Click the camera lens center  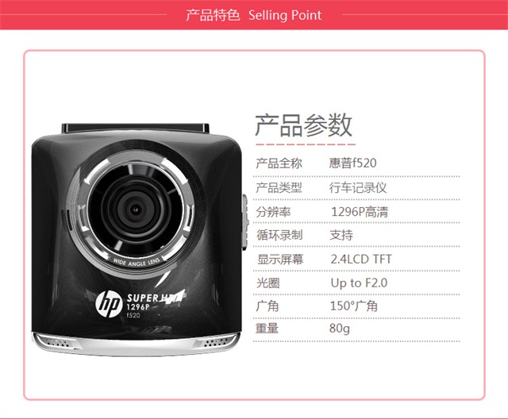coord(135,209)
